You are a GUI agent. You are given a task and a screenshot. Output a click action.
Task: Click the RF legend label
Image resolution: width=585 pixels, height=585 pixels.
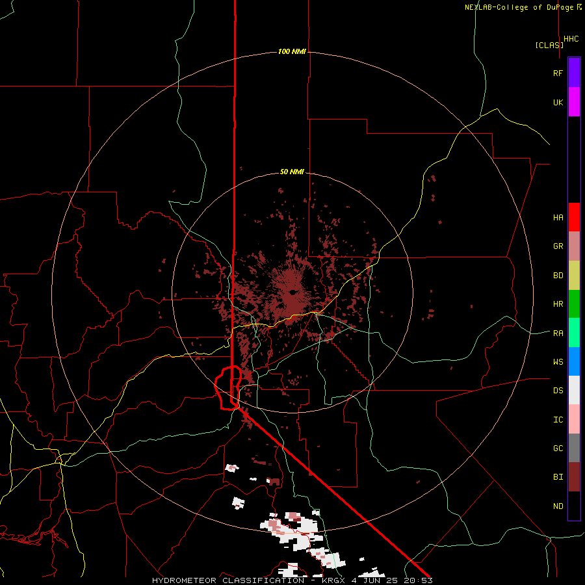[558, 73]
